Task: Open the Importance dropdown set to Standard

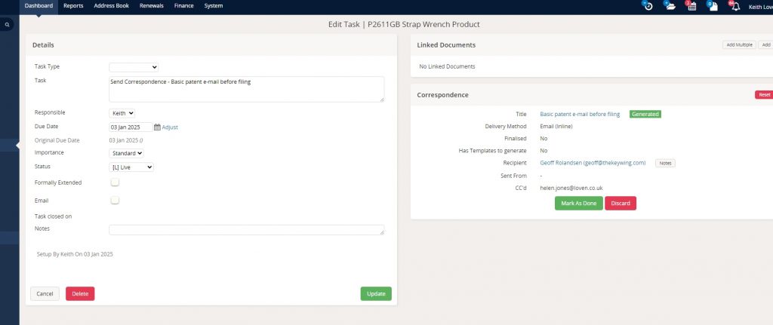Action: click(x=126, y=153)
